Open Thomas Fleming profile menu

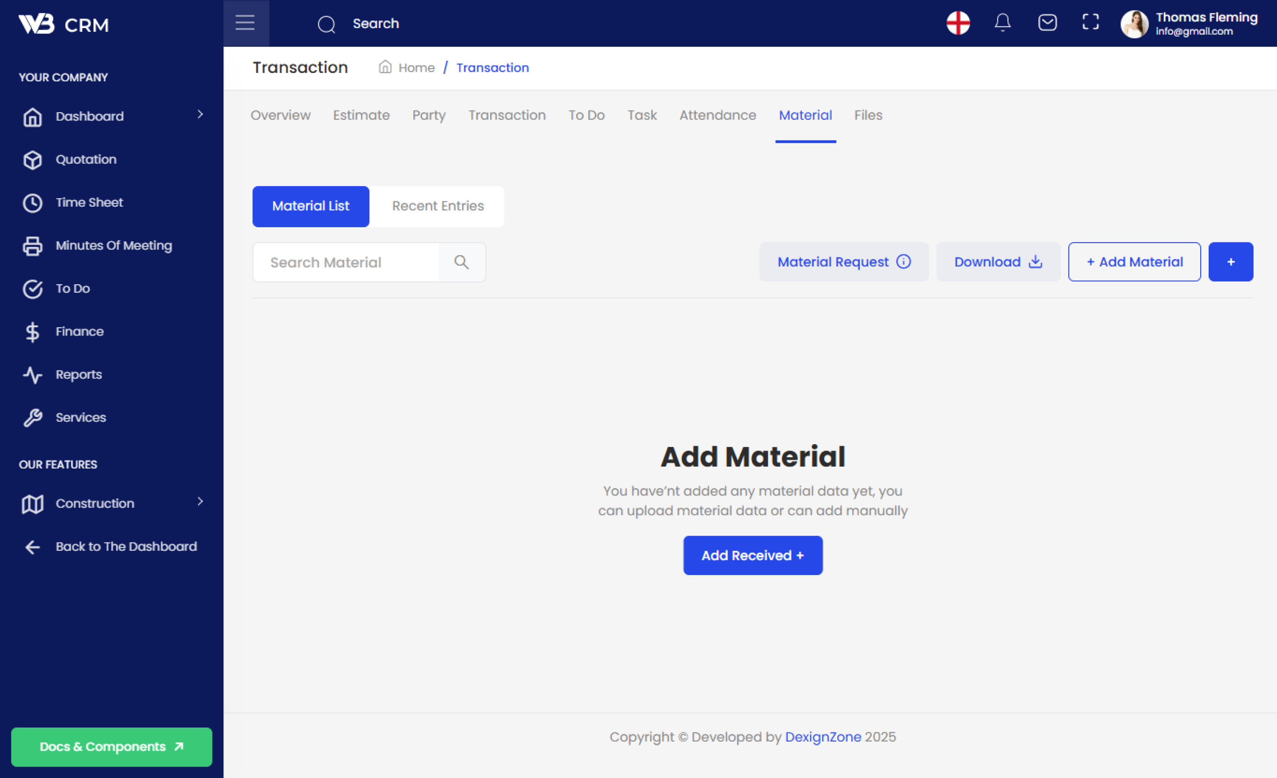click(1188, 24)
